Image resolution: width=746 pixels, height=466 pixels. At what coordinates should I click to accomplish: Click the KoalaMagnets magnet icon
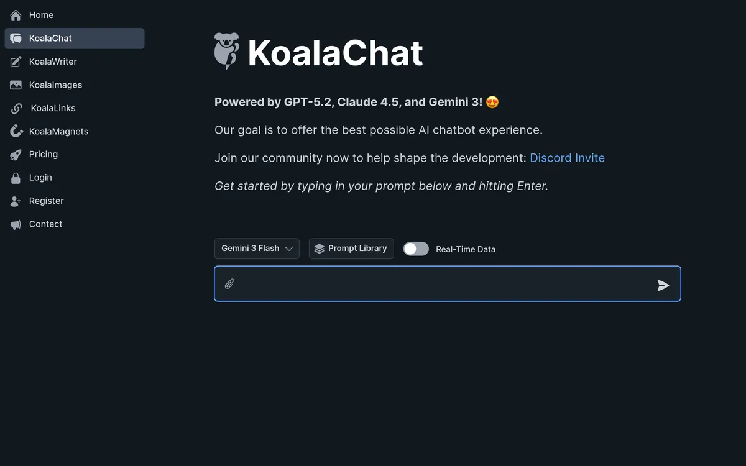coord(16,131)
